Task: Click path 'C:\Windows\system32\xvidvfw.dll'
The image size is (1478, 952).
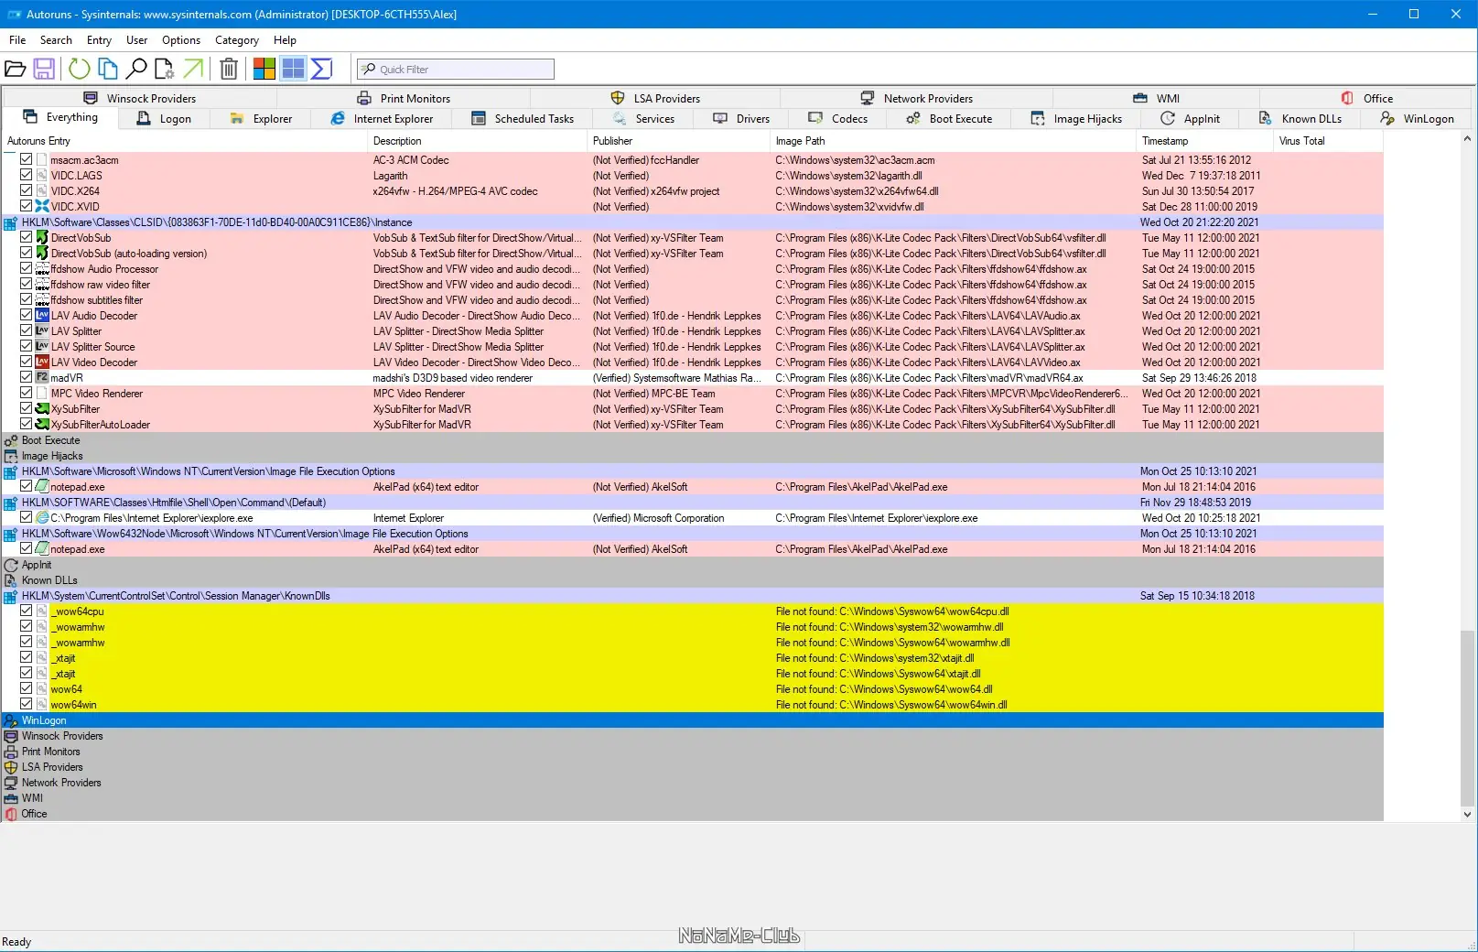Action: pyautogui.click(x=849, y=207)
